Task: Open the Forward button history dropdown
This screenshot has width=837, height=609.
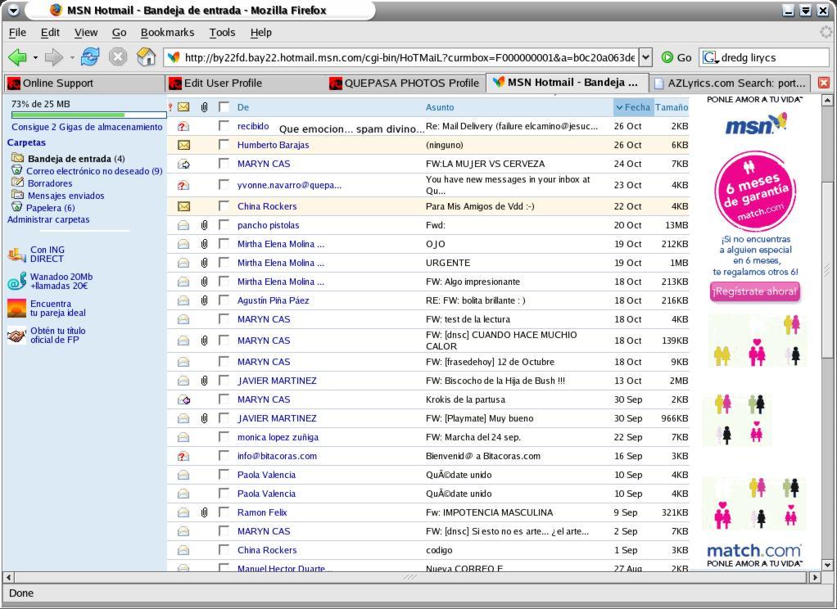Action: (x=71, y=57)
